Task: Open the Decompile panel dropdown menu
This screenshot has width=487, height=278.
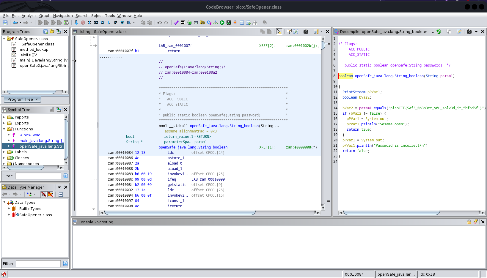Action: pyautogui.click(x=476, y=31)
